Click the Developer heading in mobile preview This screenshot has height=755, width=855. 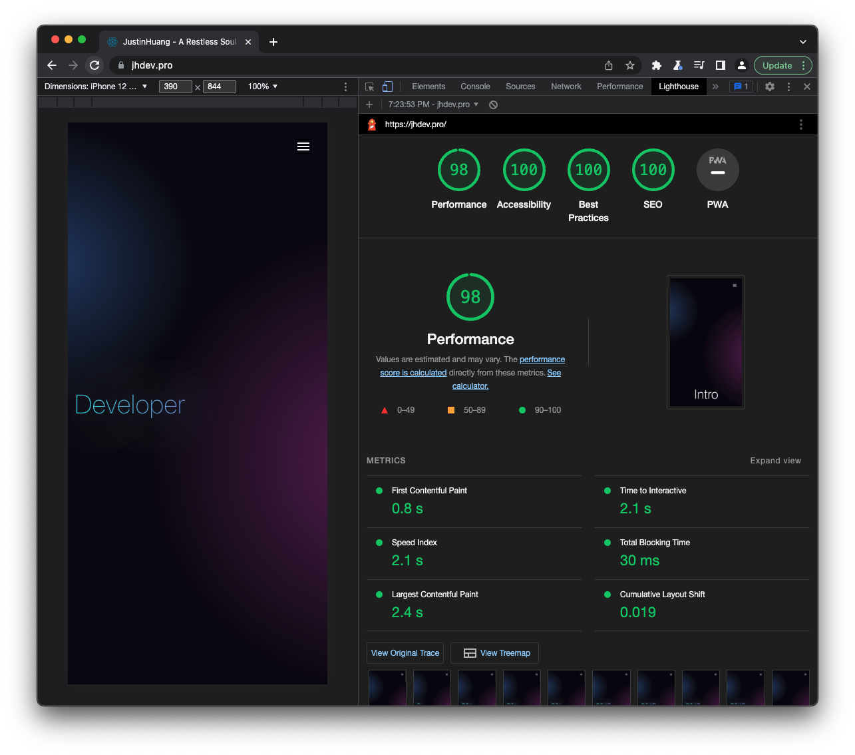click(x=130, y=405)
